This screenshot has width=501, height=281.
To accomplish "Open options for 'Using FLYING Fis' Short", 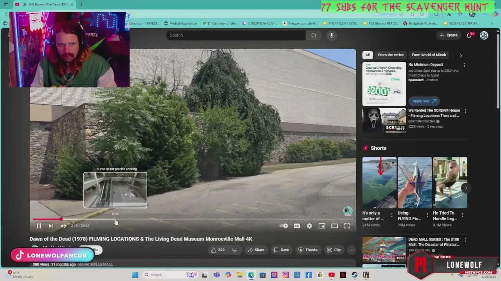I will click(427, 215).
